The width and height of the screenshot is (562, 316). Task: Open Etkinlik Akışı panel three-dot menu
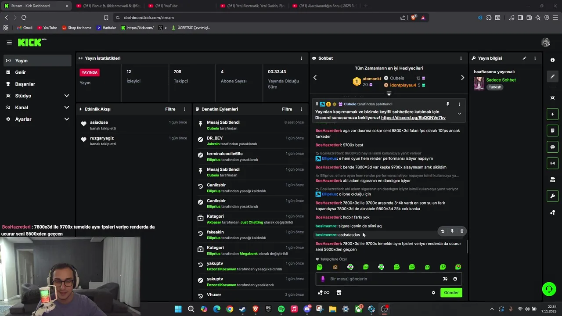(x=184, y=109)
